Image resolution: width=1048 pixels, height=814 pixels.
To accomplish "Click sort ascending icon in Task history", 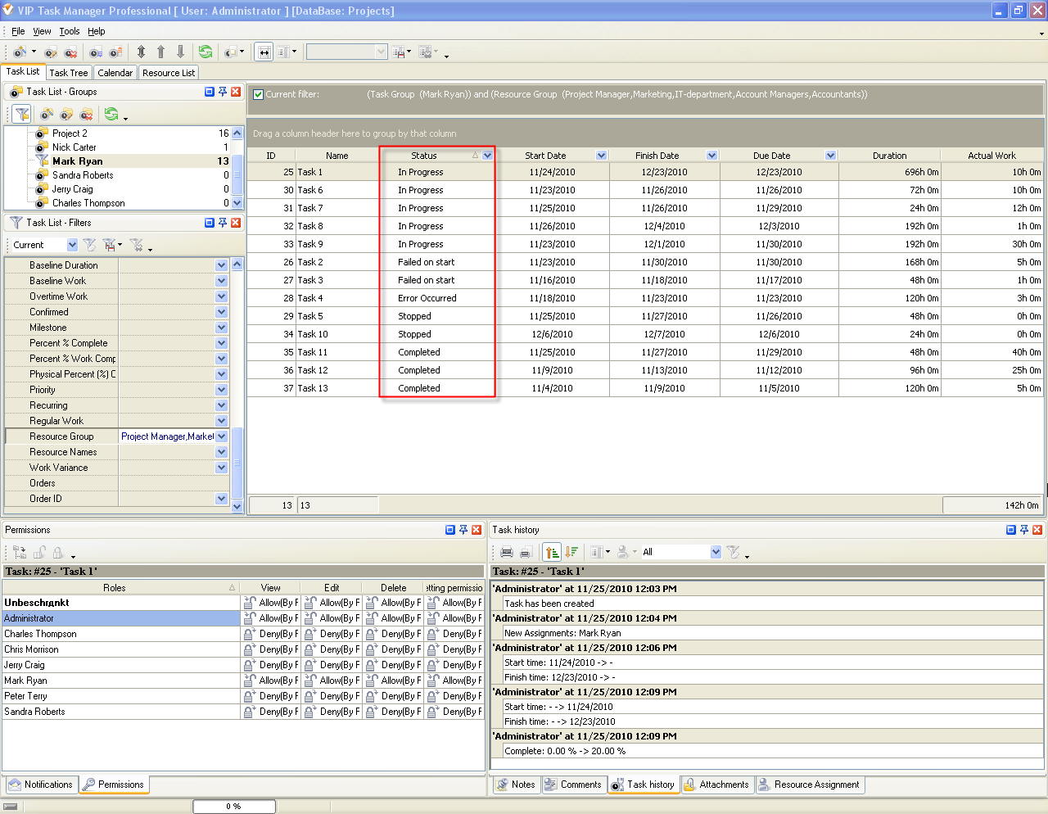I will click(553, 552).
